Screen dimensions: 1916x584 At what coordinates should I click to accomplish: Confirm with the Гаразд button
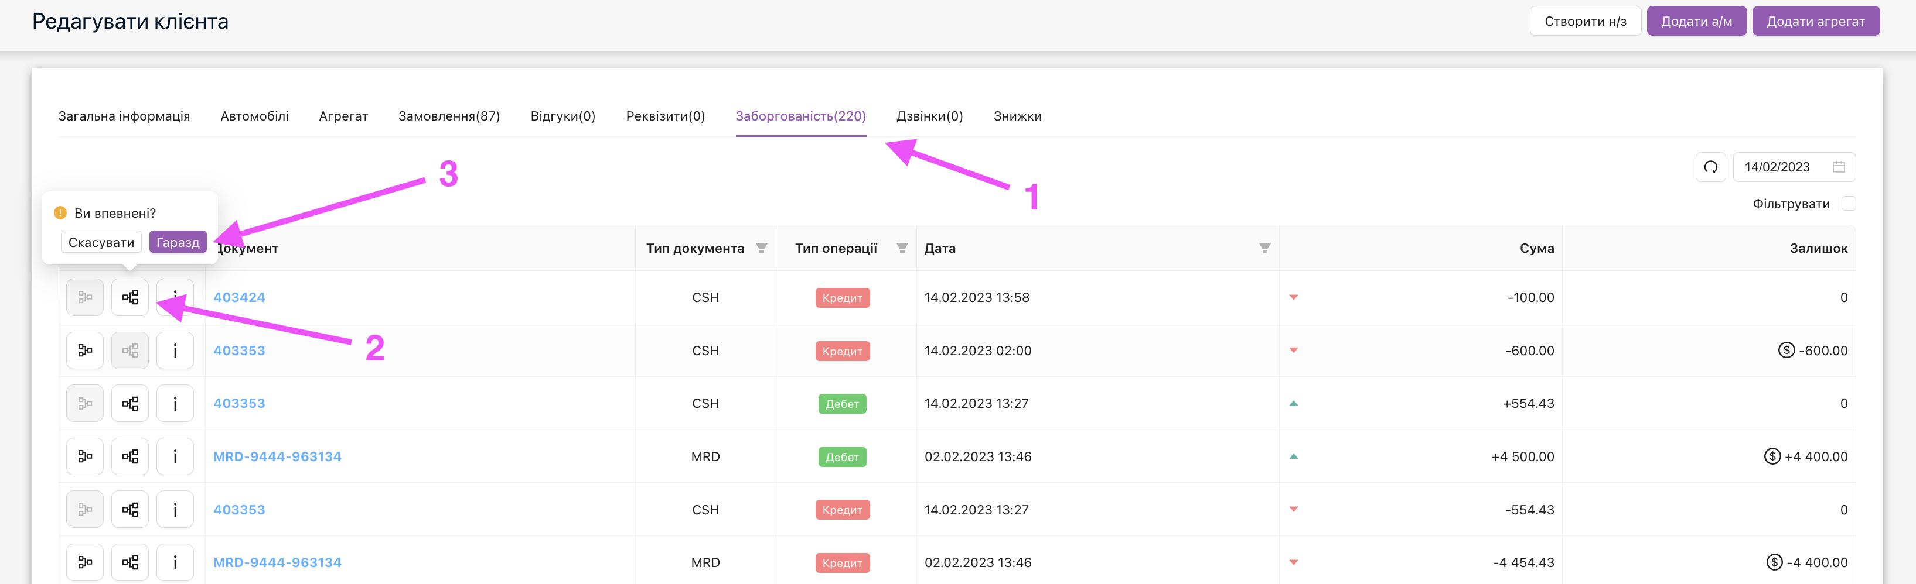coord(178,242)
